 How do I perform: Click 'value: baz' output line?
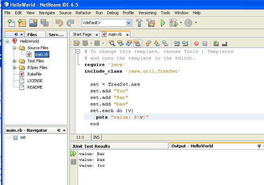point(92,160)
